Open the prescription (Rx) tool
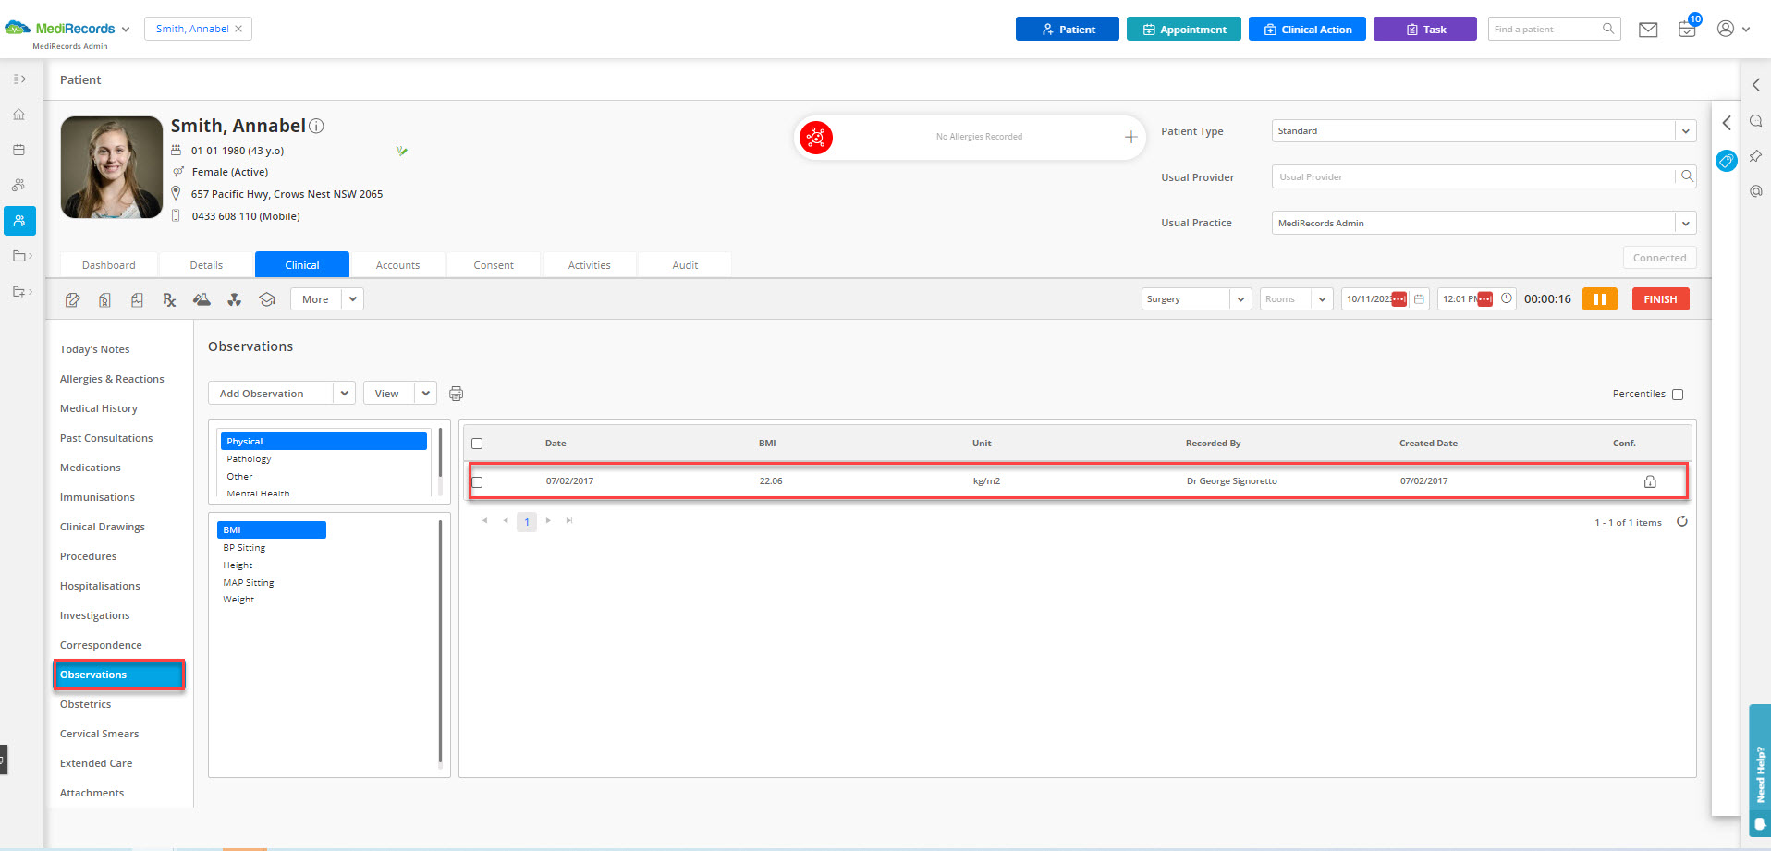1771x851 pixels. [x=169, y=299]
